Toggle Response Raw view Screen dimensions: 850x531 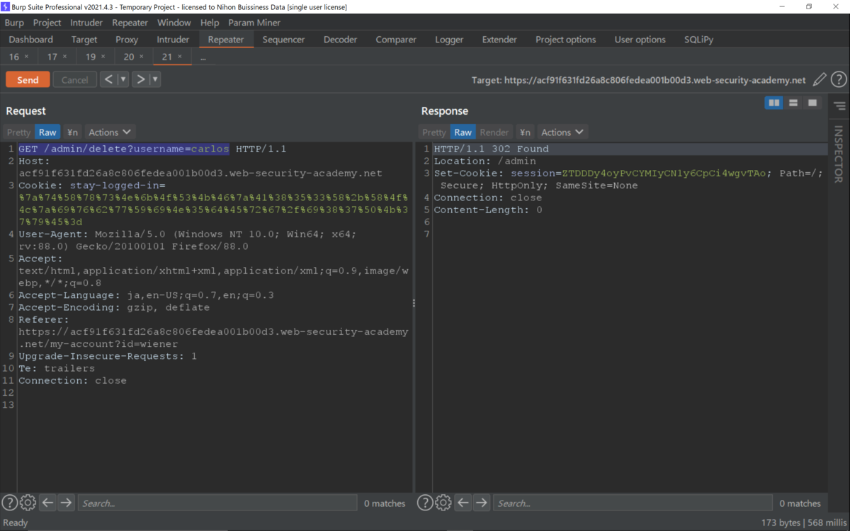click(x=463, y=132)
